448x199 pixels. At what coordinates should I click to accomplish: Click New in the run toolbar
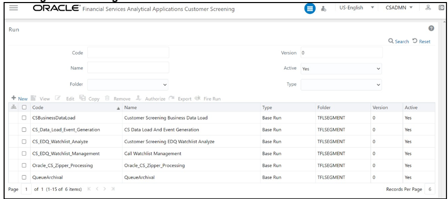[19, 99]
